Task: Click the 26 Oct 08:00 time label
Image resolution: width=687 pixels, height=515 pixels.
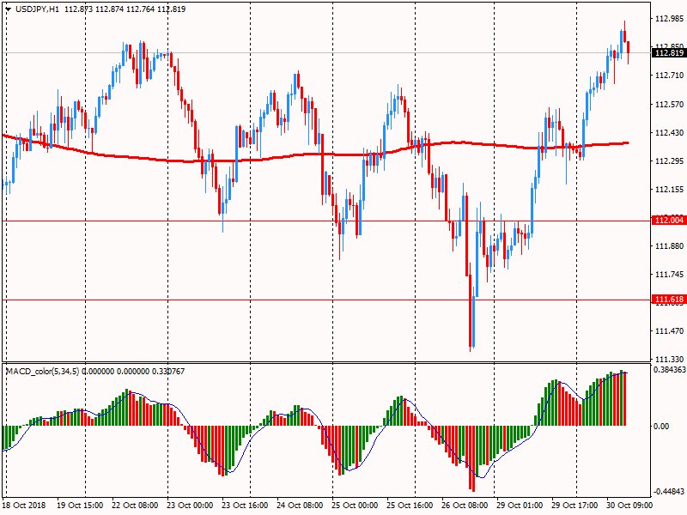Action: [465, 505]
